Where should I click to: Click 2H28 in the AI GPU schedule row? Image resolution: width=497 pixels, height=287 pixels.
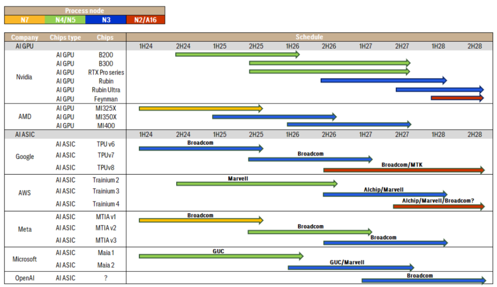(x=475, y=46)
